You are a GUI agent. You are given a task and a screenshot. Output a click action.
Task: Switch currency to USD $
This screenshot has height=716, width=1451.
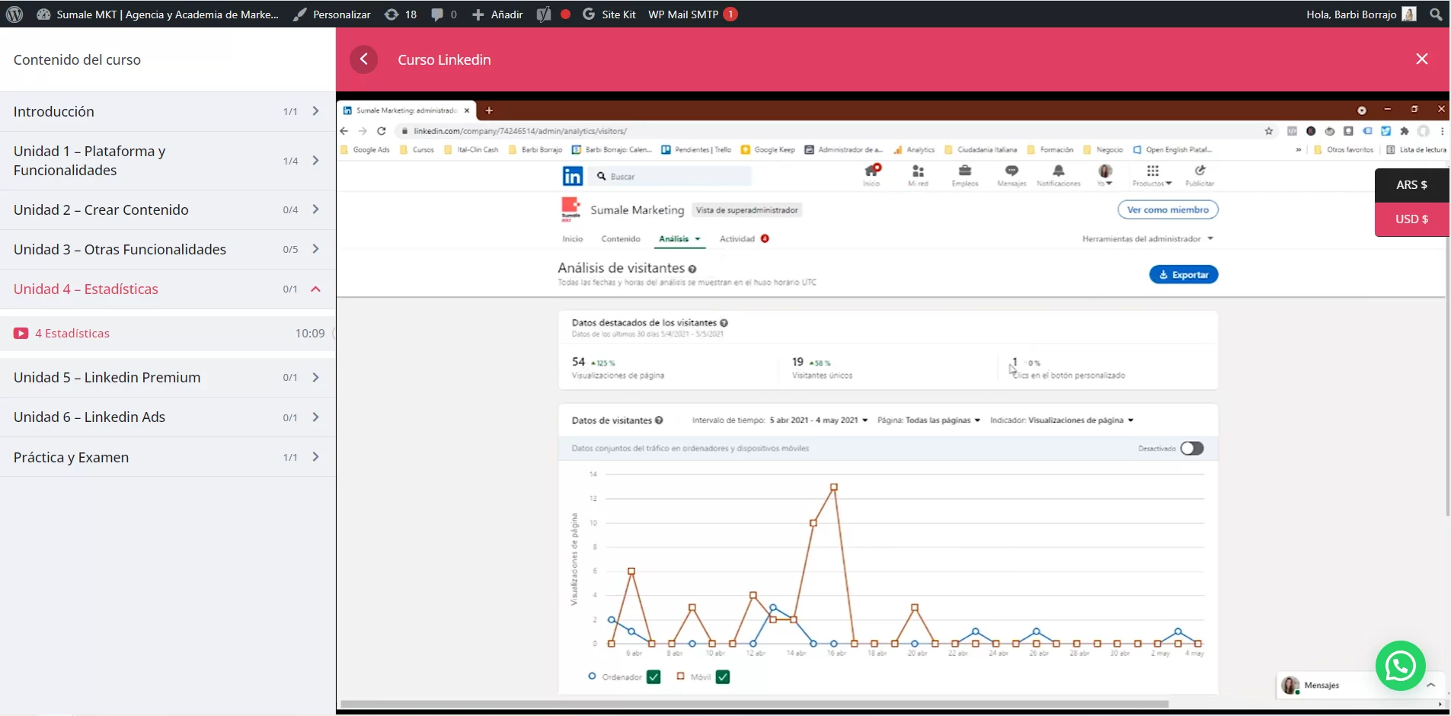coord(1411,219)
